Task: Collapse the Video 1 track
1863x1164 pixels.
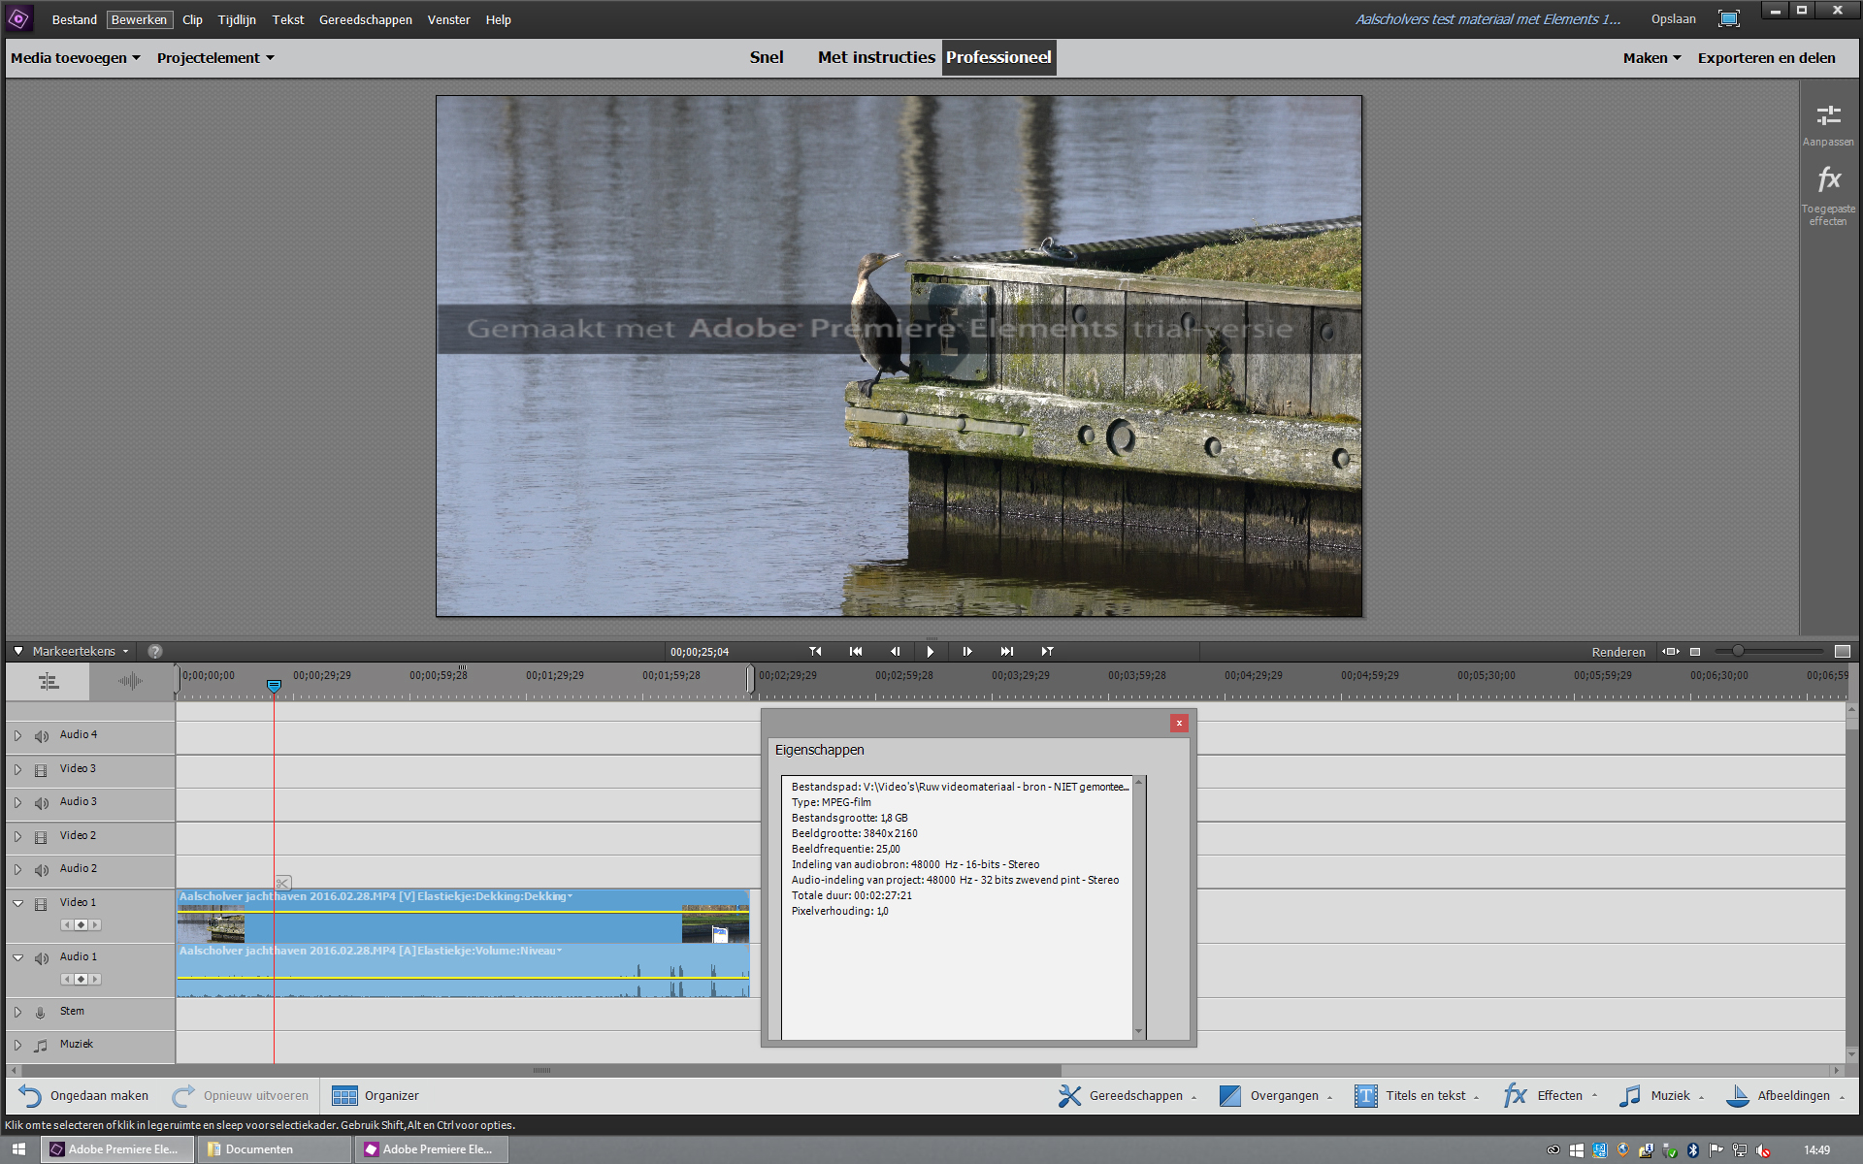Action: pyautogui.click(x=17, y=903)
